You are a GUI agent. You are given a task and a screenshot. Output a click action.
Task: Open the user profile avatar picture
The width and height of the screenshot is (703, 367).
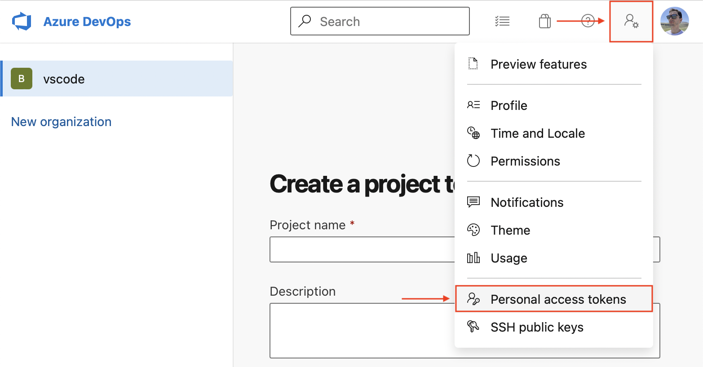click(674, 21)
